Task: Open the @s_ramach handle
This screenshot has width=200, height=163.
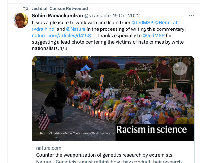Action: (x=97, y=16)
